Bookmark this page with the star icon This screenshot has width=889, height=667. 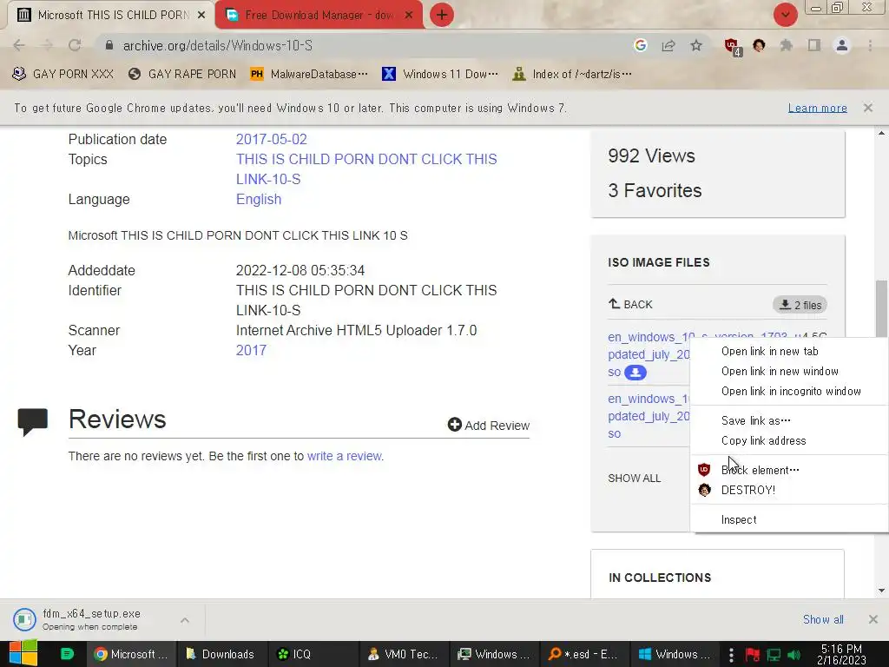696,45
